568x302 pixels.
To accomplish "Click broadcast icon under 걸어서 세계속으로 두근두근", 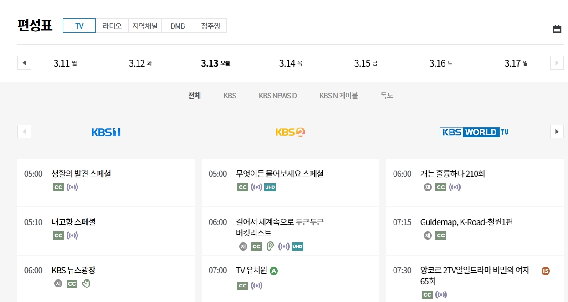I will (x=284, y=246).
